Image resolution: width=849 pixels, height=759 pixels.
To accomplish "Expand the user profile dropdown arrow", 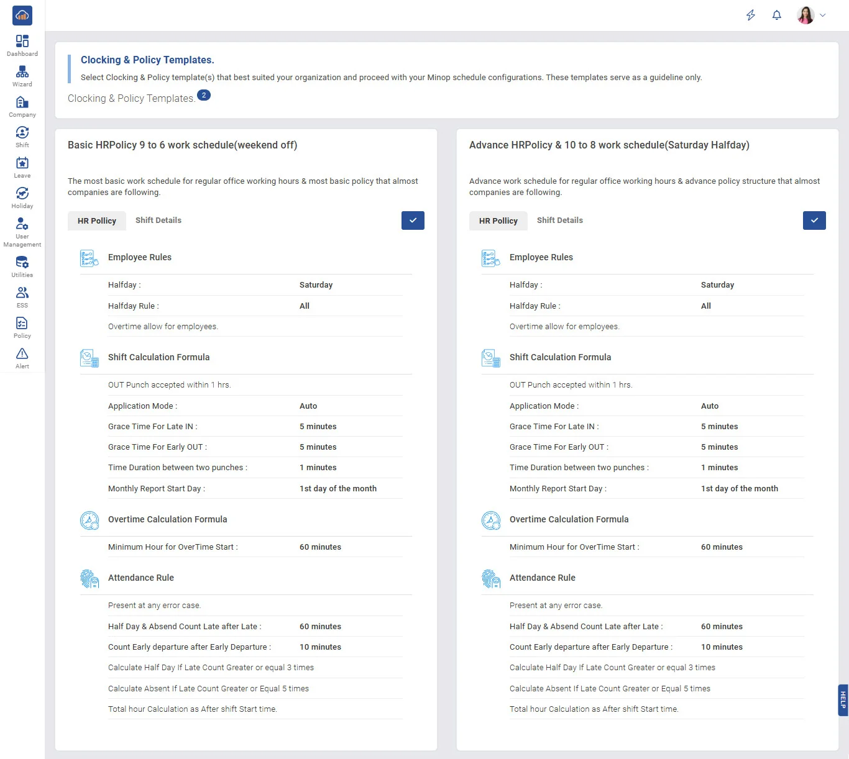I will (823, 16).
